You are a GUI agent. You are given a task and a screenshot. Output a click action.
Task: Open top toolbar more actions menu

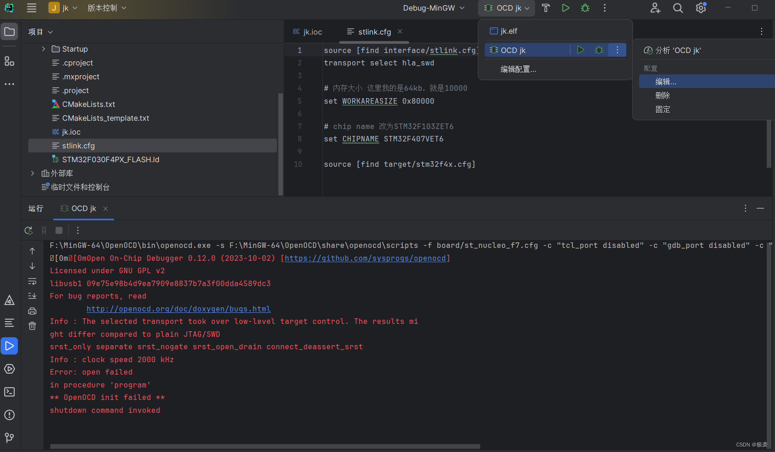[x=605, y=8]
